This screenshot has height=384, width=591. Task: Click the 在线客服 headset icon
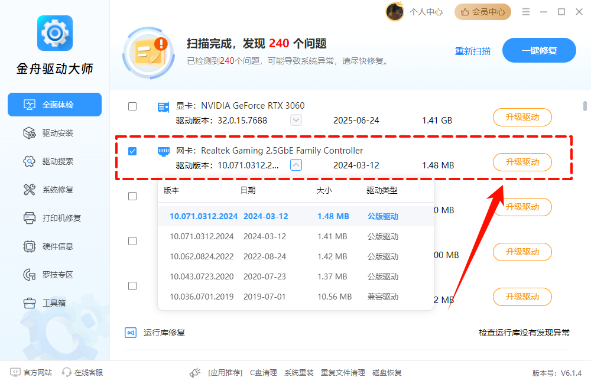pyautogui.click(x=67, y=372)
